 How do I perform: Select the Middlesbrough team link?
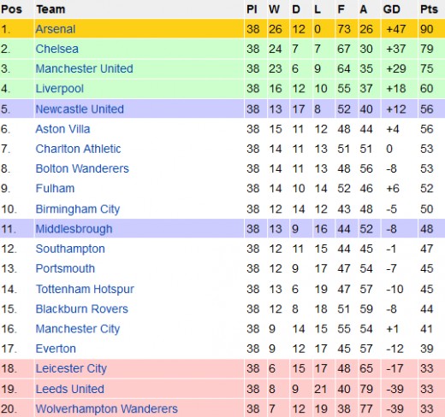coord(74,229)
